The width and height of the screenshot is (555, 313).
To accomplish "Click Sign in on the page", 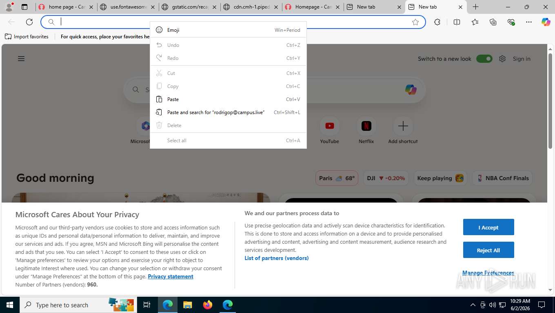I will coord(522,59).
